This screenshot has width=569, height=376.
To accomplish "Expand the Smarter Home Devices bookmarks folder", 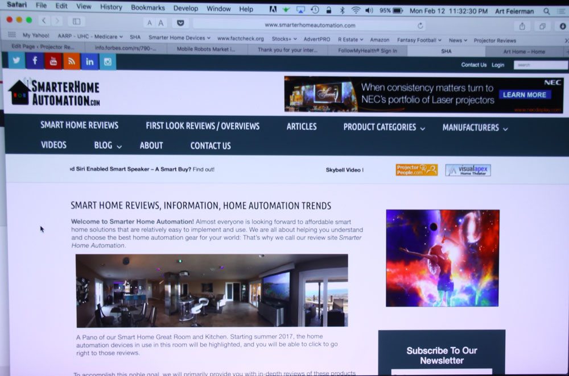I will (179, 37).
